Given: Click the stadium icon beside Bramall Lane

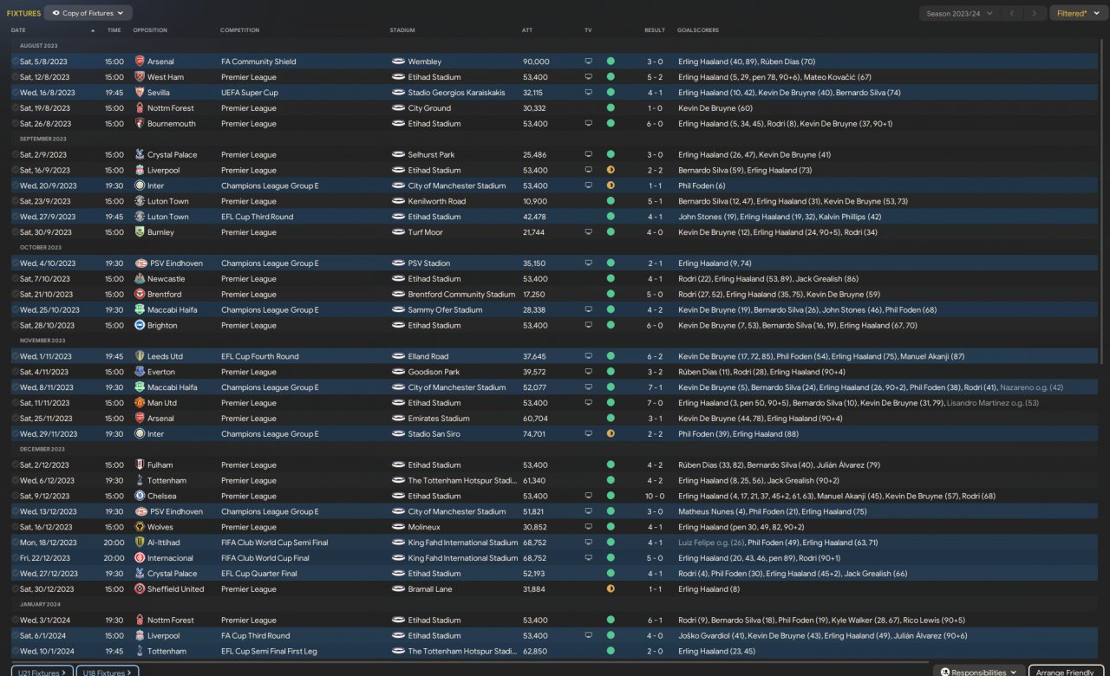Looking at the screenshot, I should tap(399, 589).
